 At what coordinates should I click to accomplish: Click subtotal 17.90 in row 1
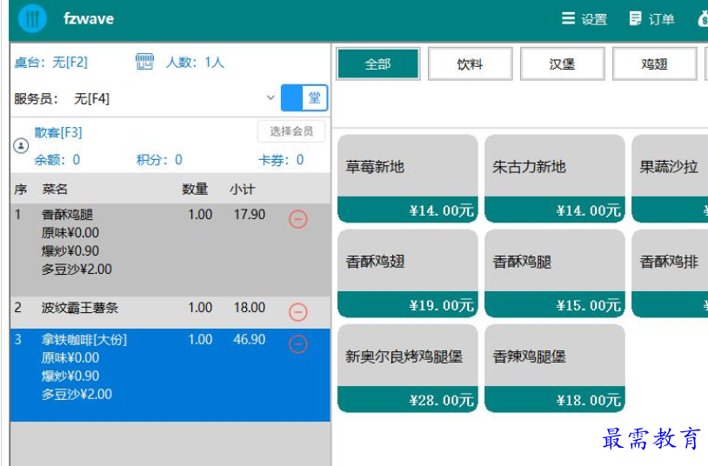250,214
